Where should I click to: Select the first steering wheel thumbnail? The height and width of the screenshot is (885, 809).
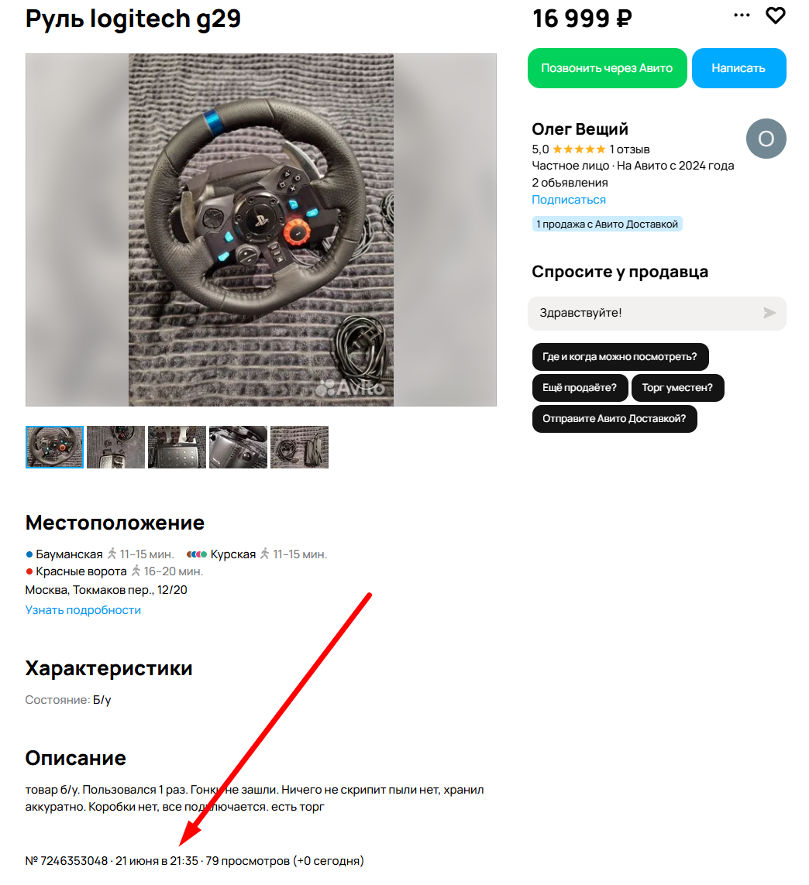click(54, 447)
